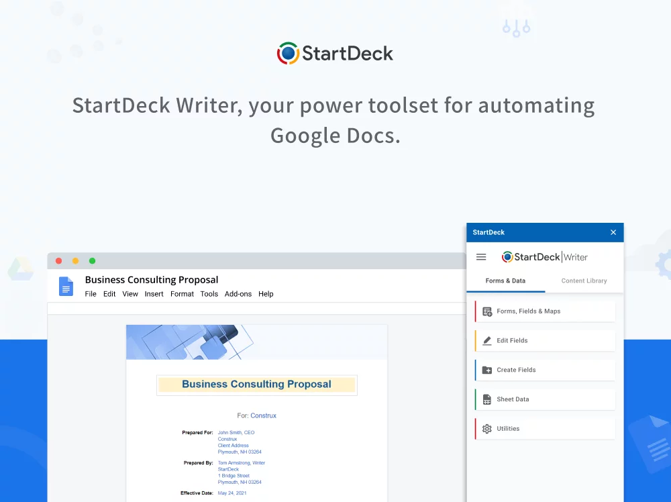
Task: Open the Format menu
Action: [x=182, y=294]
